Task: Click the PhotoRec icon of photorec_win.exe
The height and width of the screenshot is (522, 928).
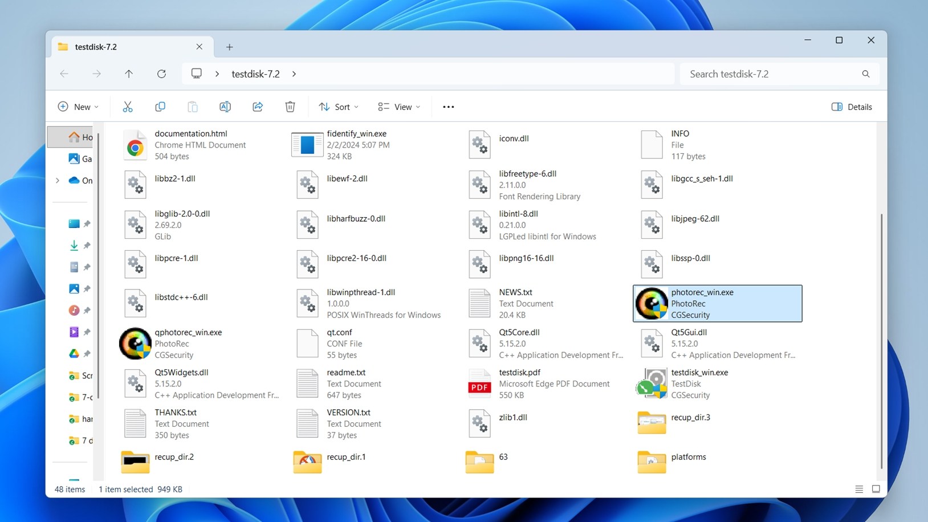Action: click(651, 303)
